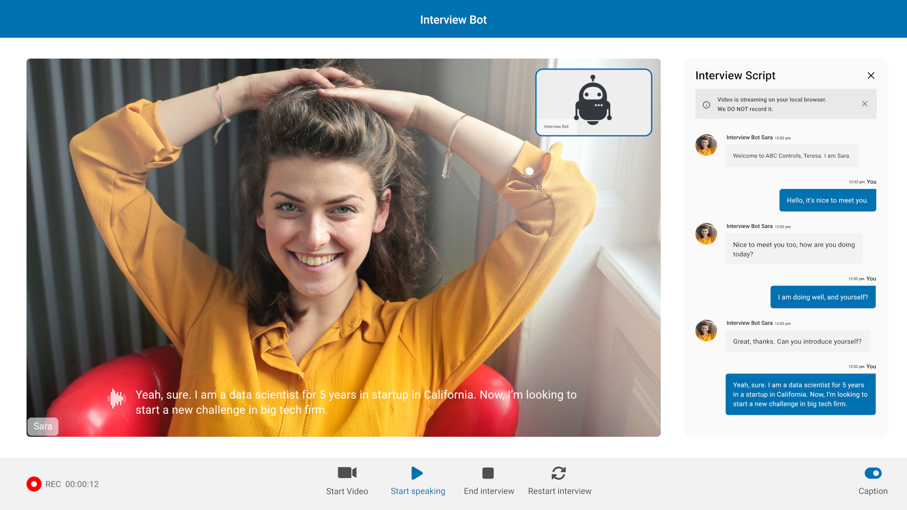Screen dimensions: 907x510
Task: Click the Start speaking label
Action: click(418, 491)
